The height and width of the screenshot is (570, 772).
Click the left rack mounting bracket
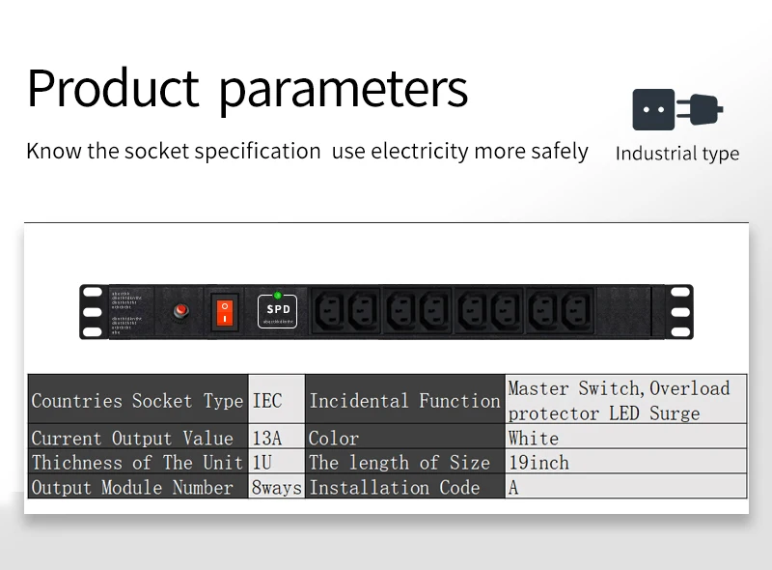92,312
